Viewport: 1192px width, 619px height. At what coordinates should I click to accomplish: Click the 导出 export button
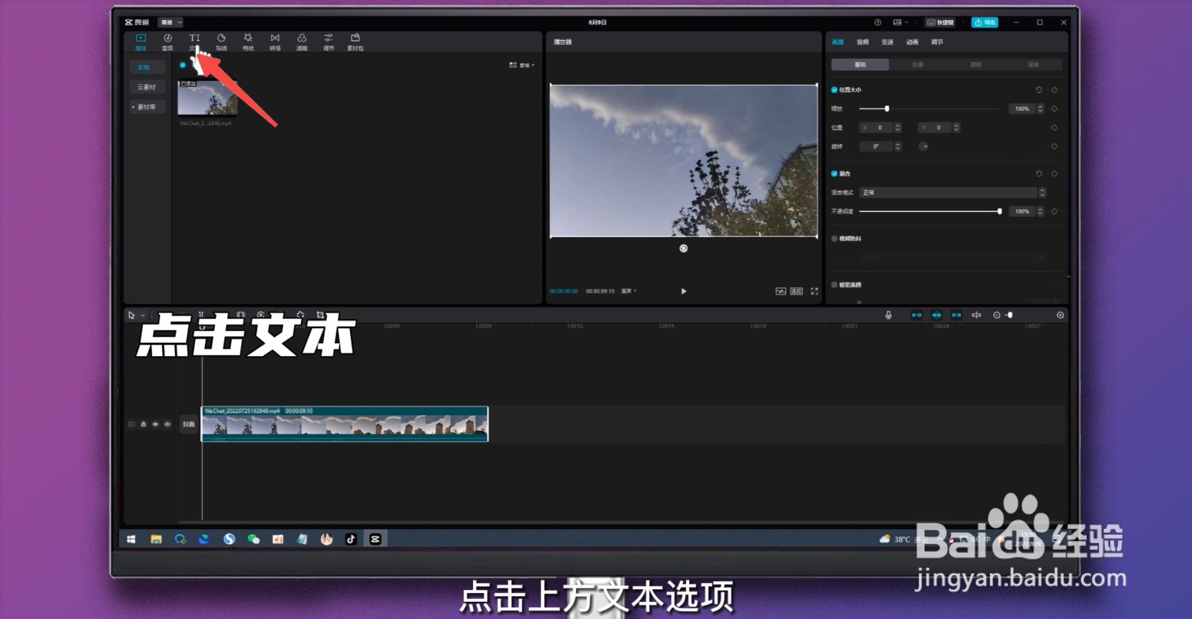point(985,22)
